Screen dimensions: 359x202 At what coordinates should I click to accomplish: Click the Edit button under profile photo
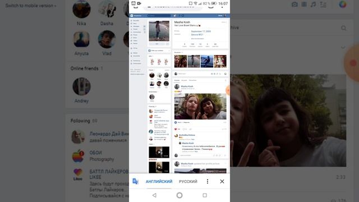click(157, 44)
